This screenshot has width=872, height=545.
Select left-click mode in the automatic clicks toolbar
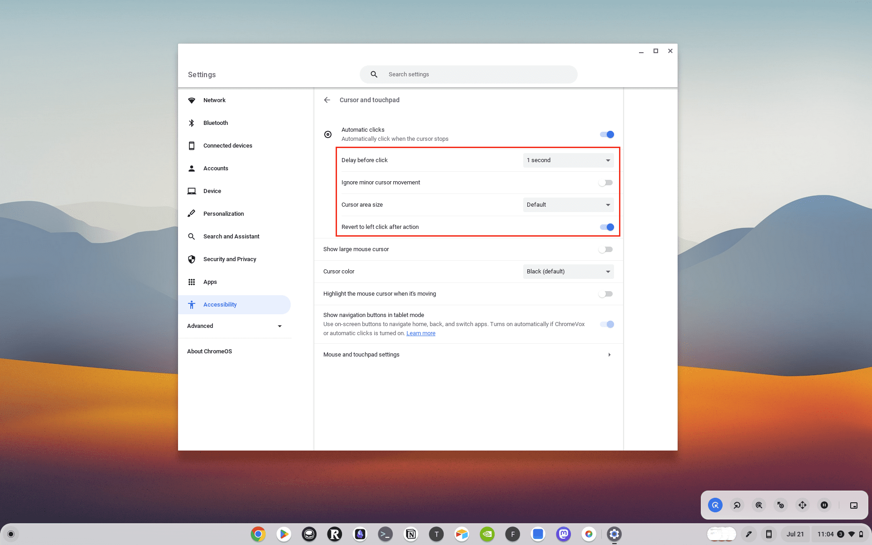[x=715, y=505]
